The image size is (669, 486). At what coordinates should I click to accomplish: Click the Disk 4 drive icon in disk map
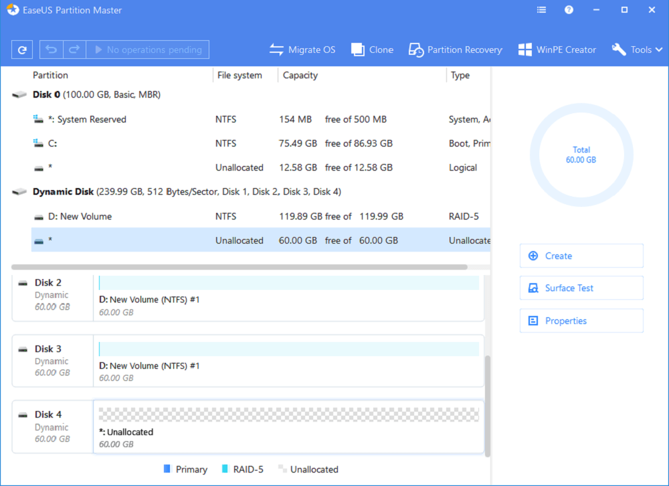23,415
